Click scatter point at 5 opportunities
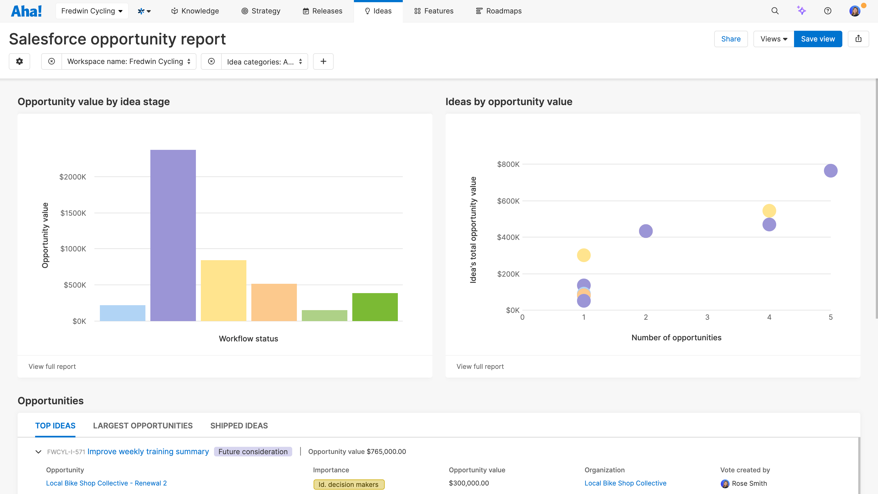Screen dimensions: 878x494 pyautogui.click(x=830, y=170)
